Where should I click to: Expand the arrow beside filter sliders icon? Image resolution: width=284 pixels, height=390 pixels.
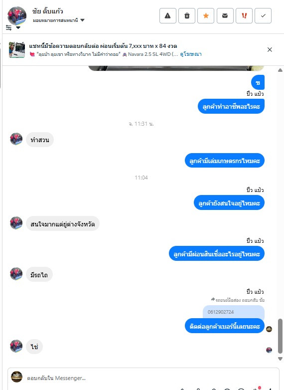(x=18, y=27)
